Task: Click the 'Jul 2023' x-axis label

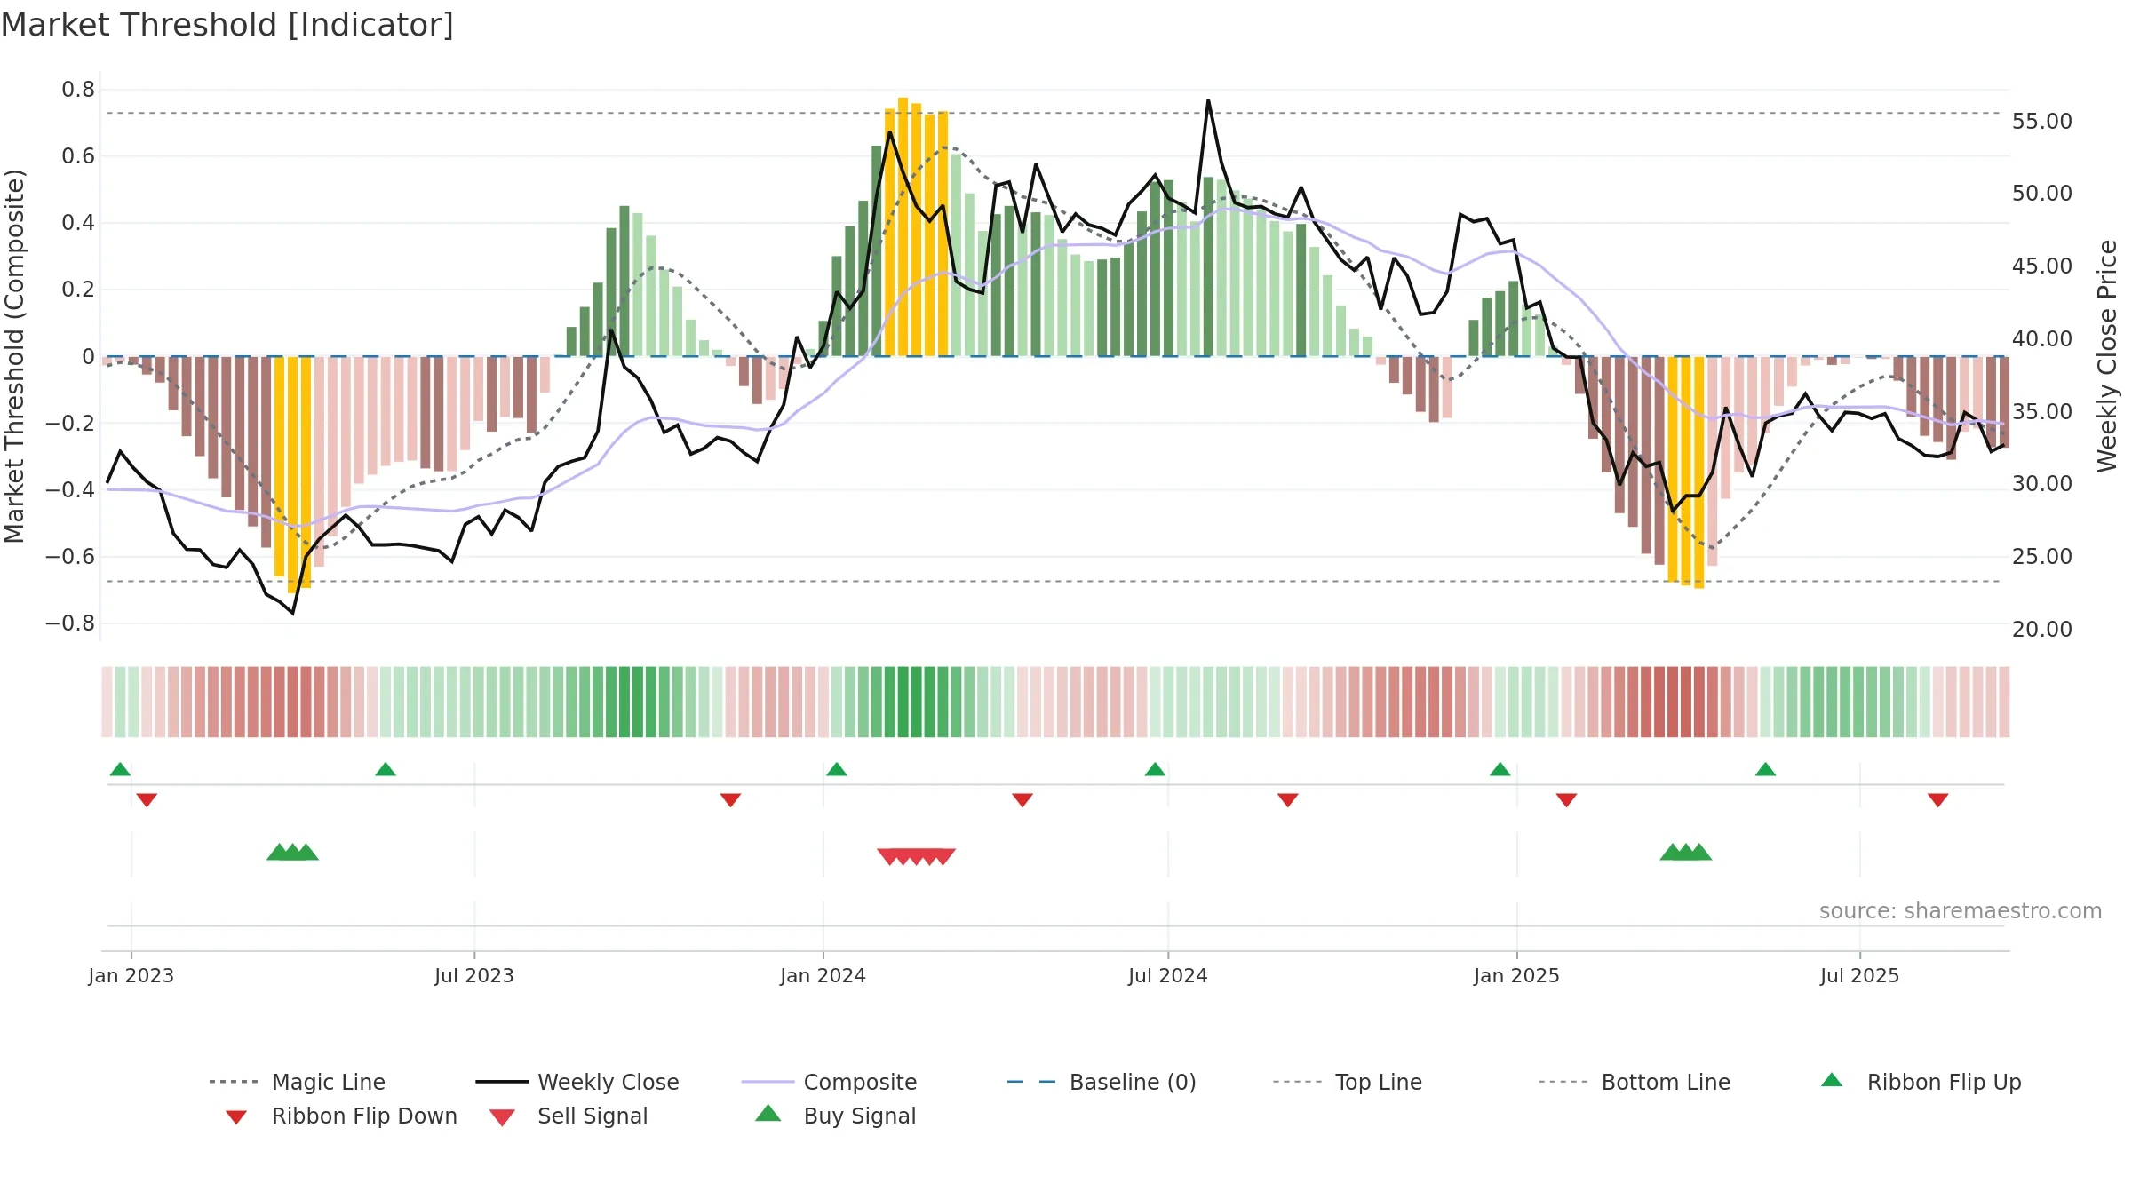Action: pos(474,975)
